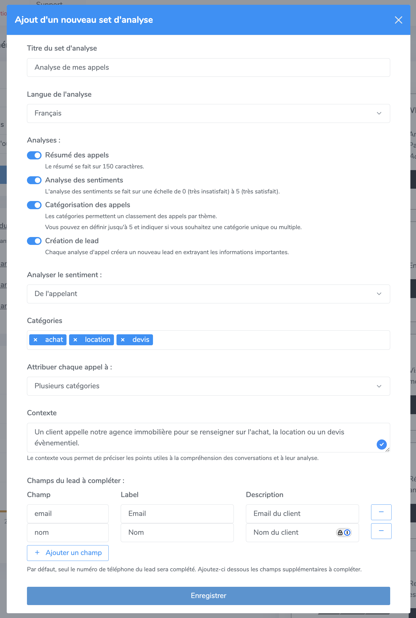Delete the email lead field row
The image size is (416, 618).
click(381, 512)
